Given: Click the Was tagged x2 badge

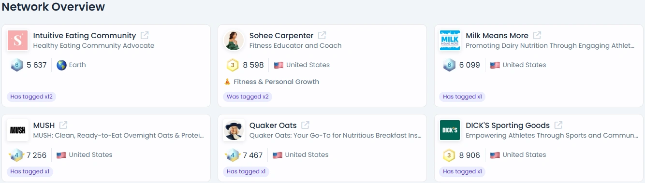Looking at the screenshot, I should [248, 97].
